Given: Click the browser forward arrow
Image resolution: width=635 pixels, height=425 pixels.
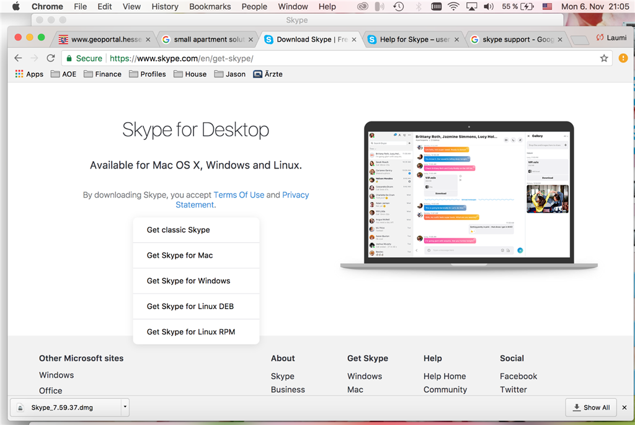Looking at the screenshot, I should point(35,58).
